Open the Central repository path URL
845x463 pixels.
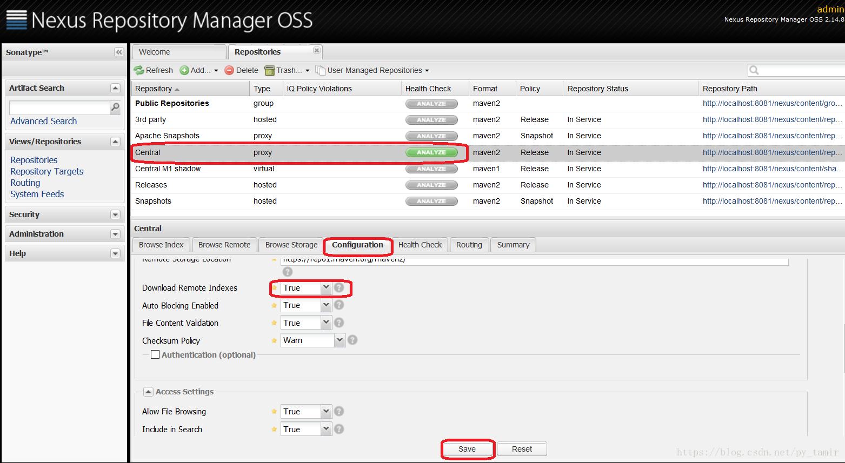(772, 152)
